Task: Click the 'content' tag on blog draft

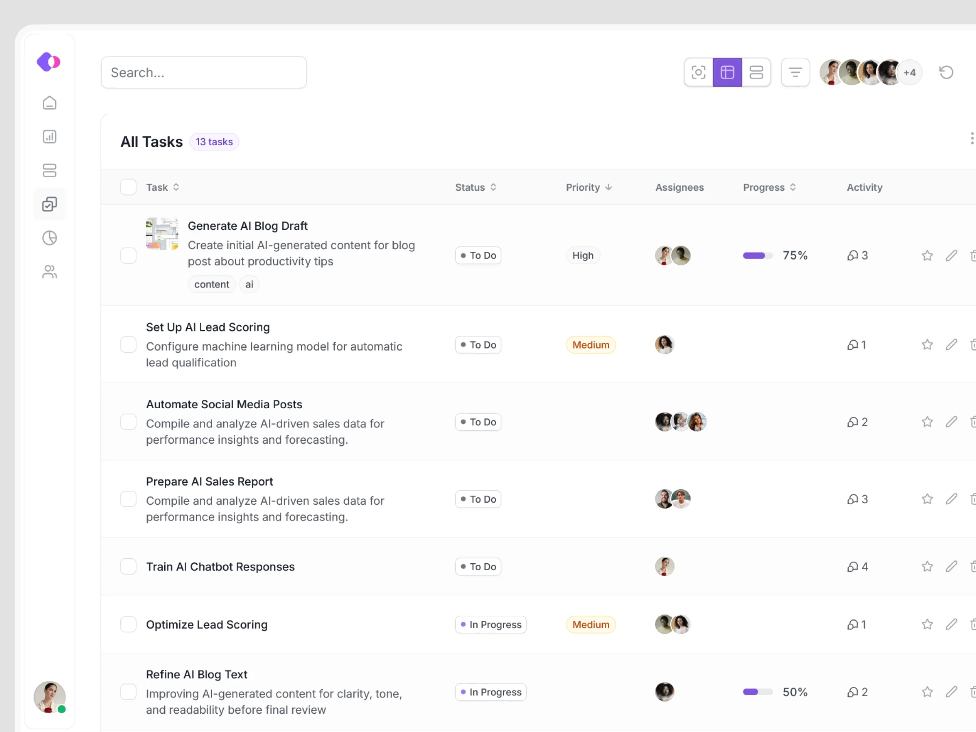Action: [x=211, y=284]
